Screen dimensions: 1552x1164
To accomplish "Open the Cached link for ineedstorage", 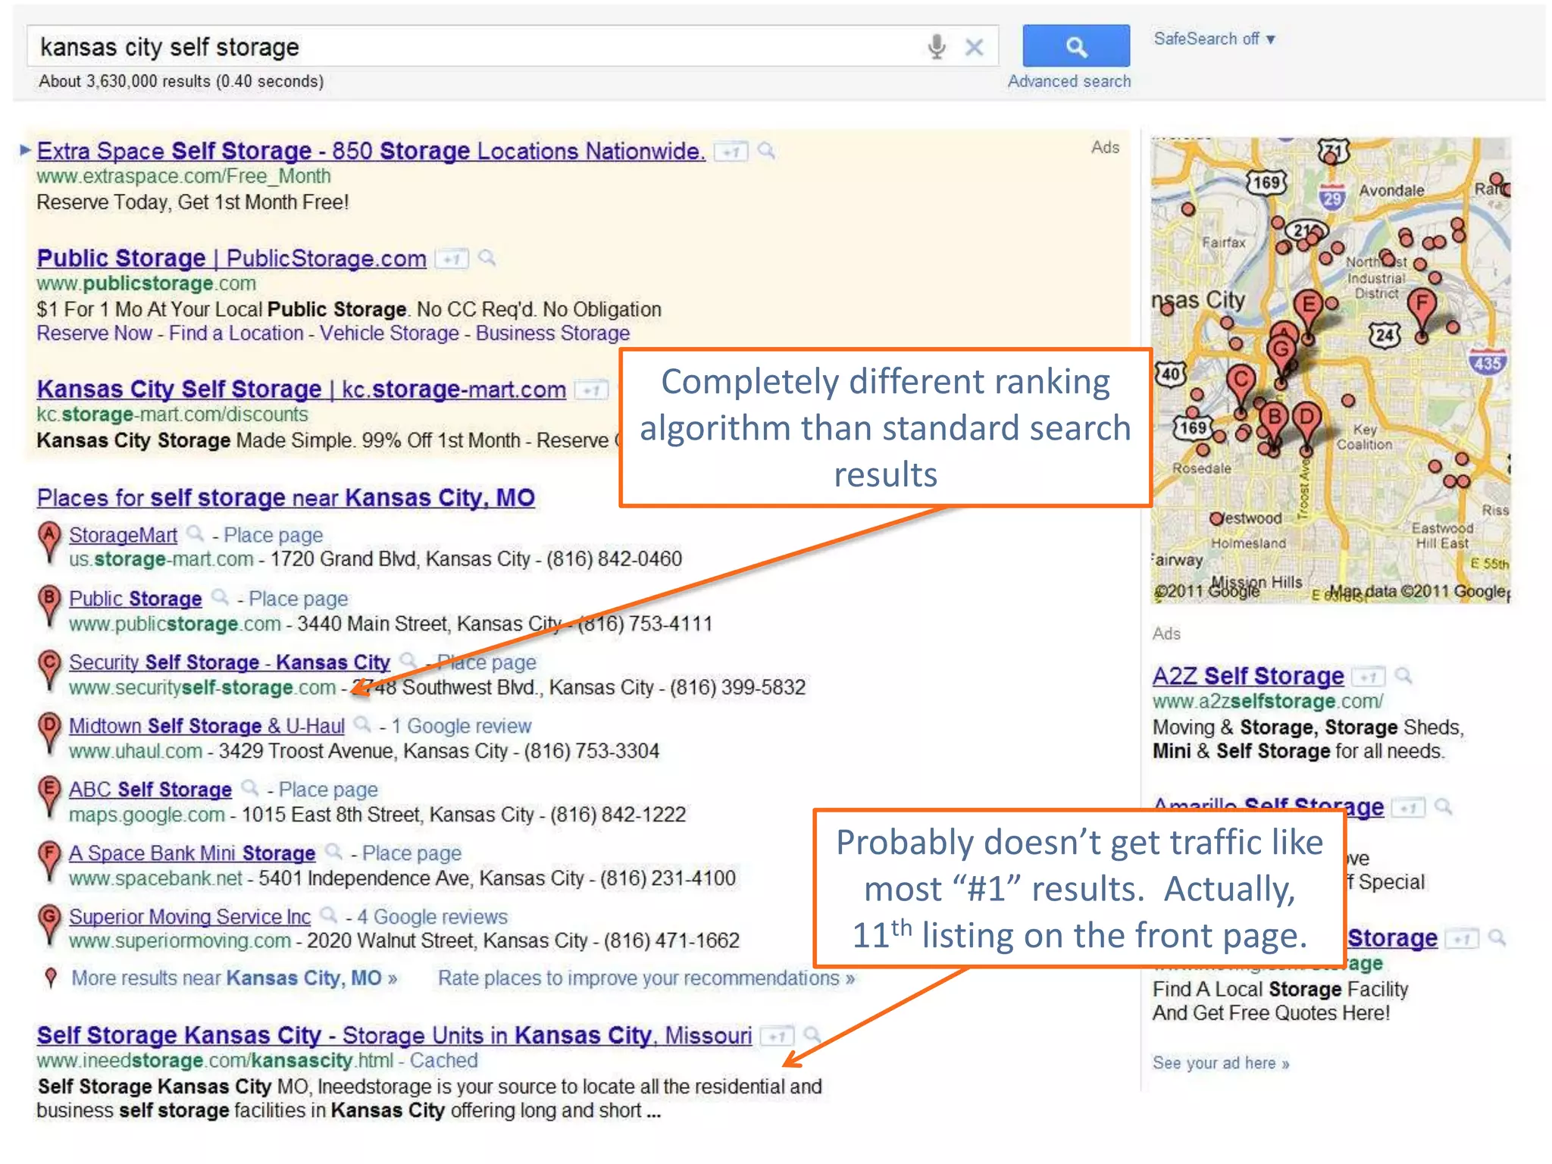I will 443,1061.
